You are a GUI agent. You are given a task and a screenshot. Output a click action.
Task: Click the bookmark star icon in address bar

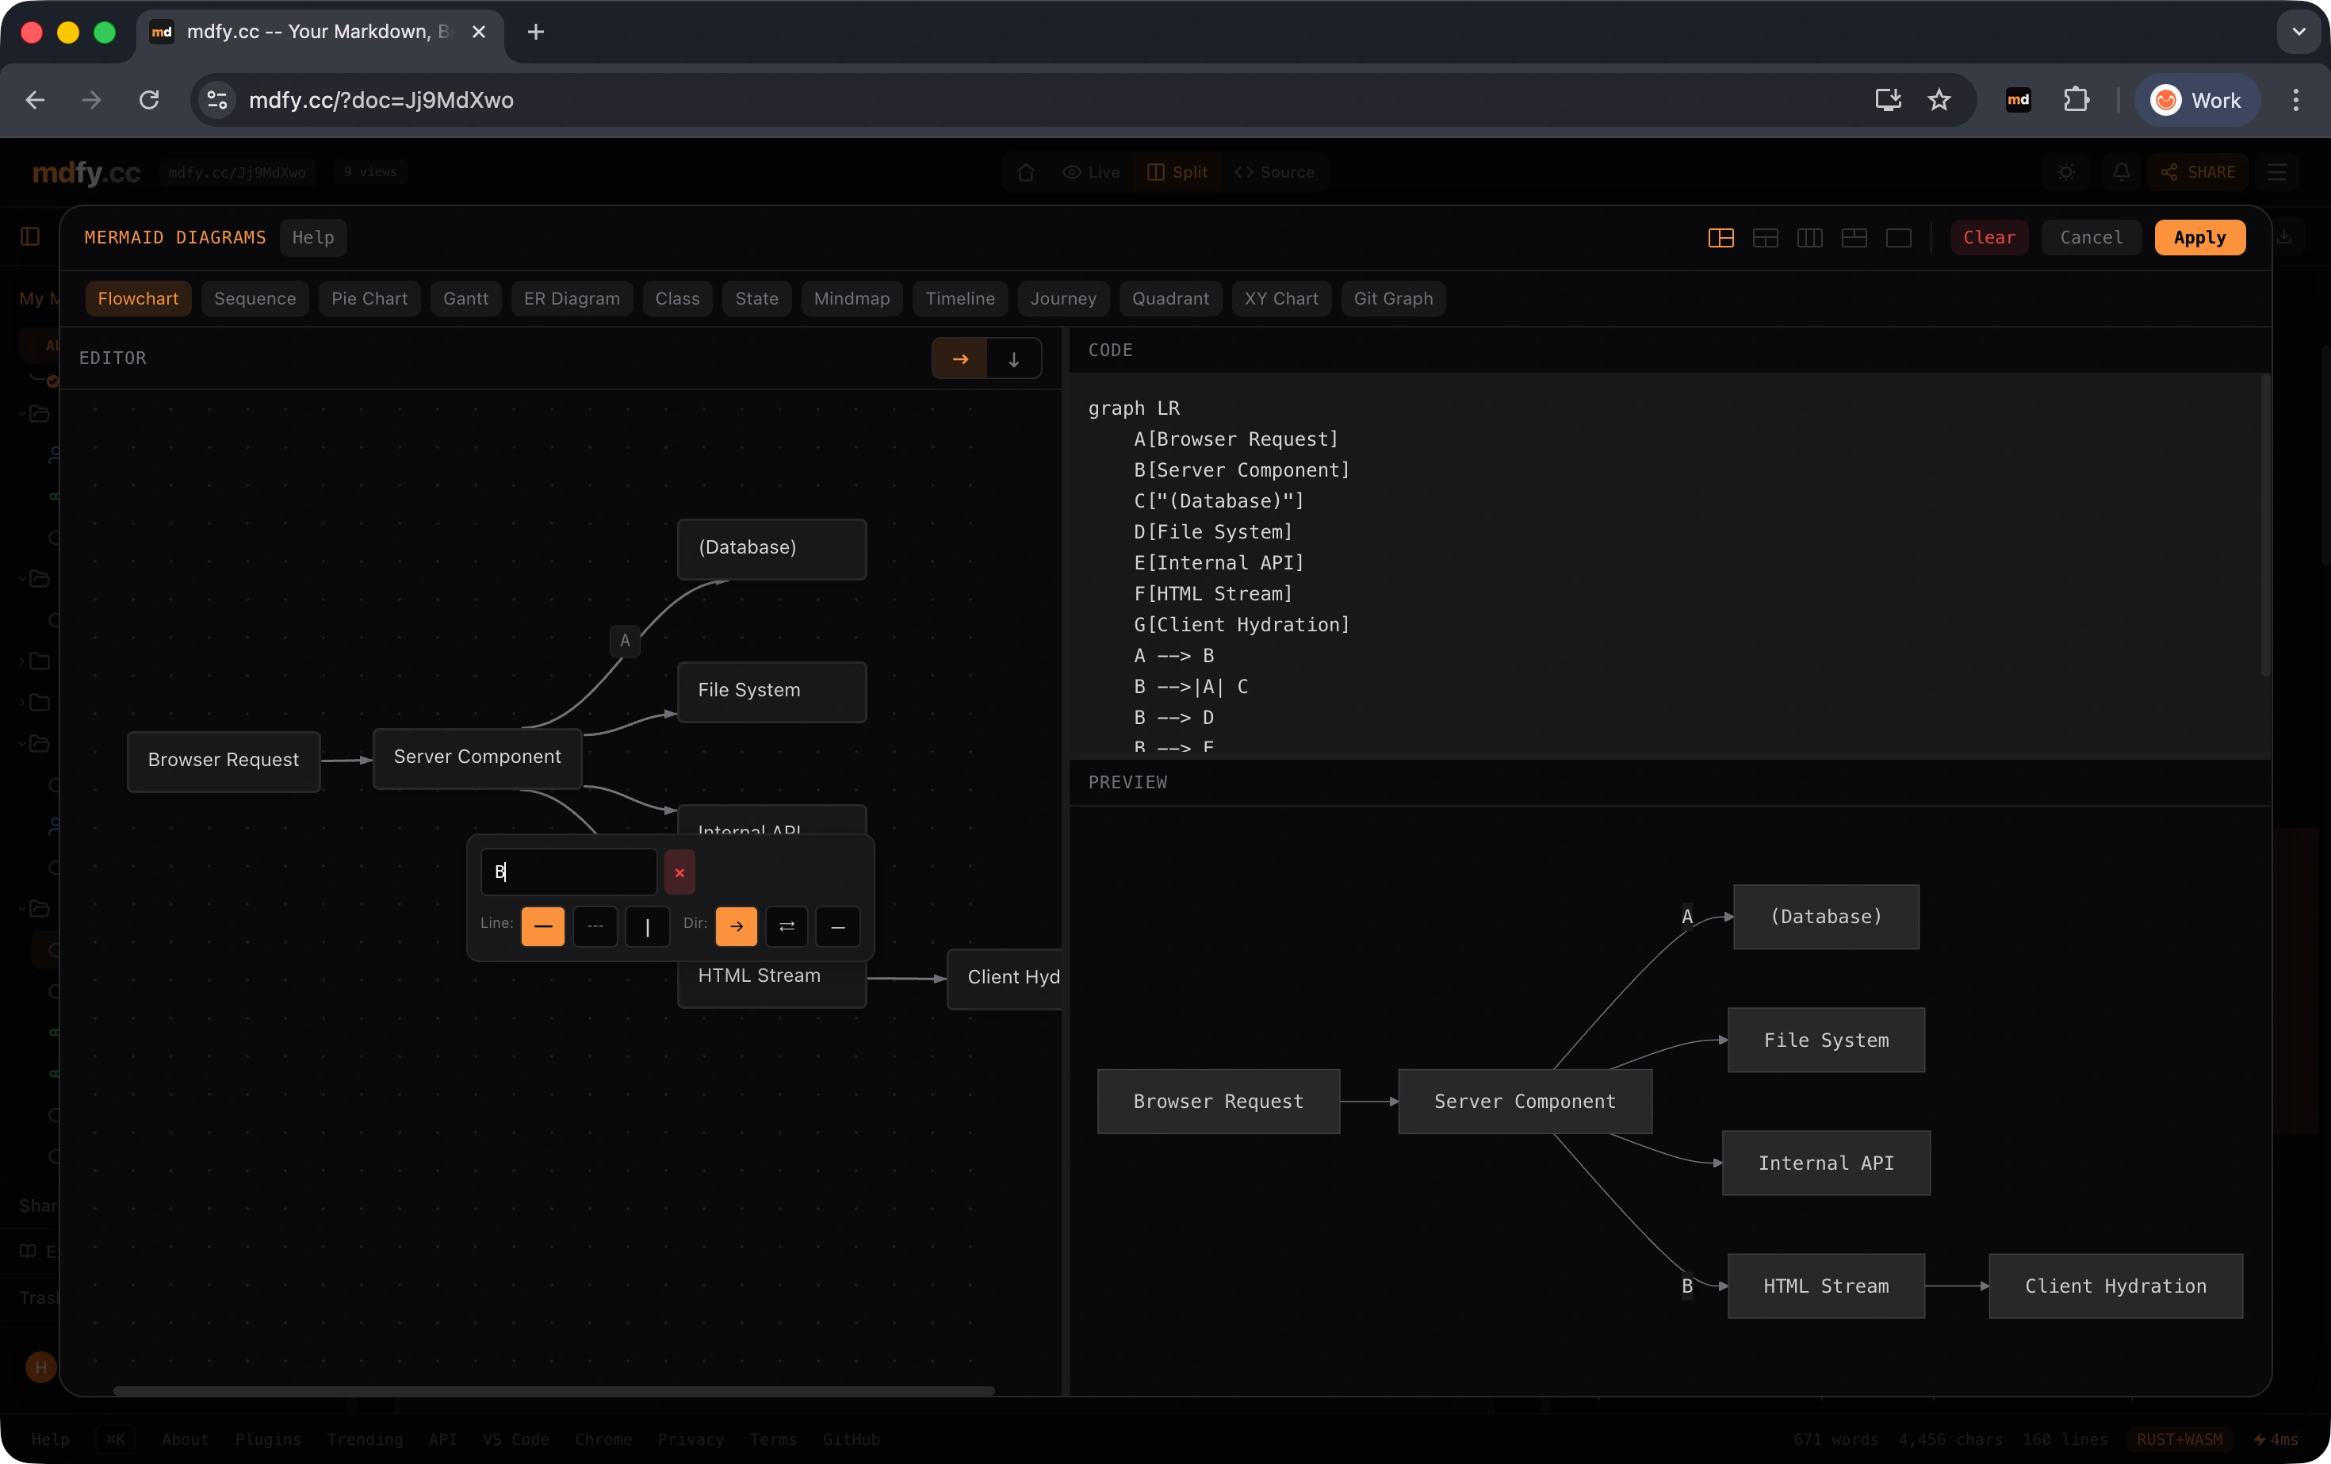(1939, 100)
